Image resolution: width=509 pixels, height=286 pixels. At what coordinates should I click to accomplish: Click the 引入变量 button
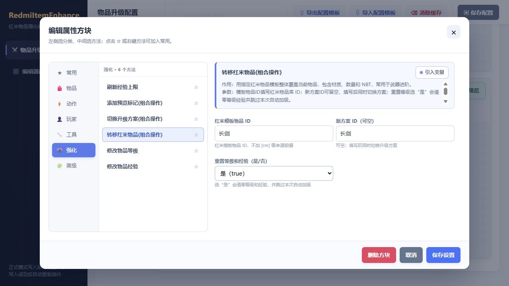click(x=432, y=72)
